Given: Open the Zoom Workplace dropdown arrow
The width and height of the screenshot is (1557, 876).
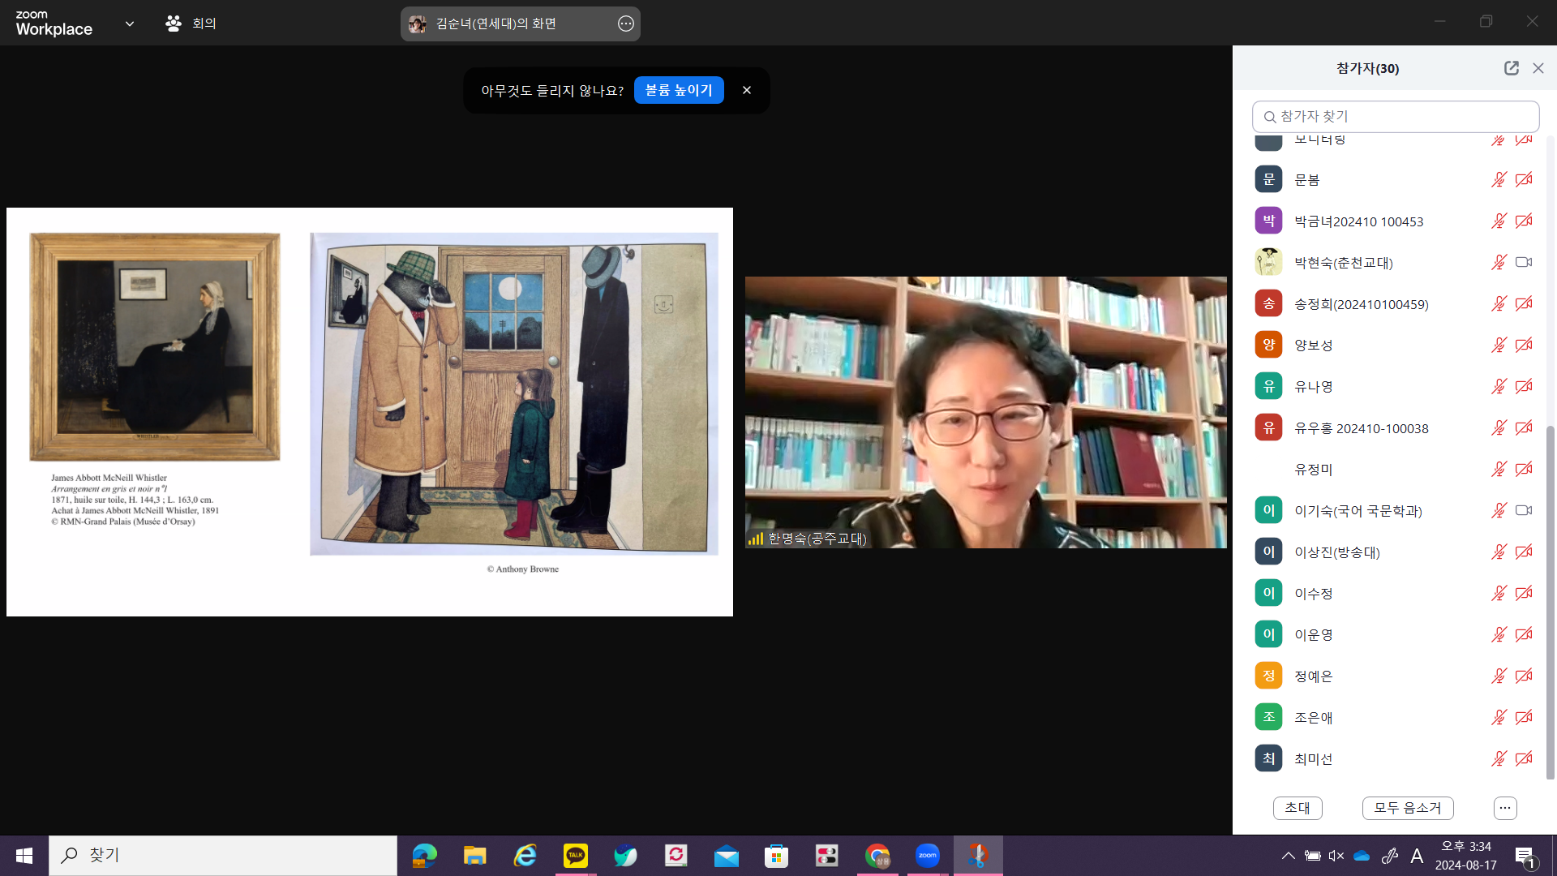Looking at the screenshot, I should pyautogui.click(x=130, y=24).
